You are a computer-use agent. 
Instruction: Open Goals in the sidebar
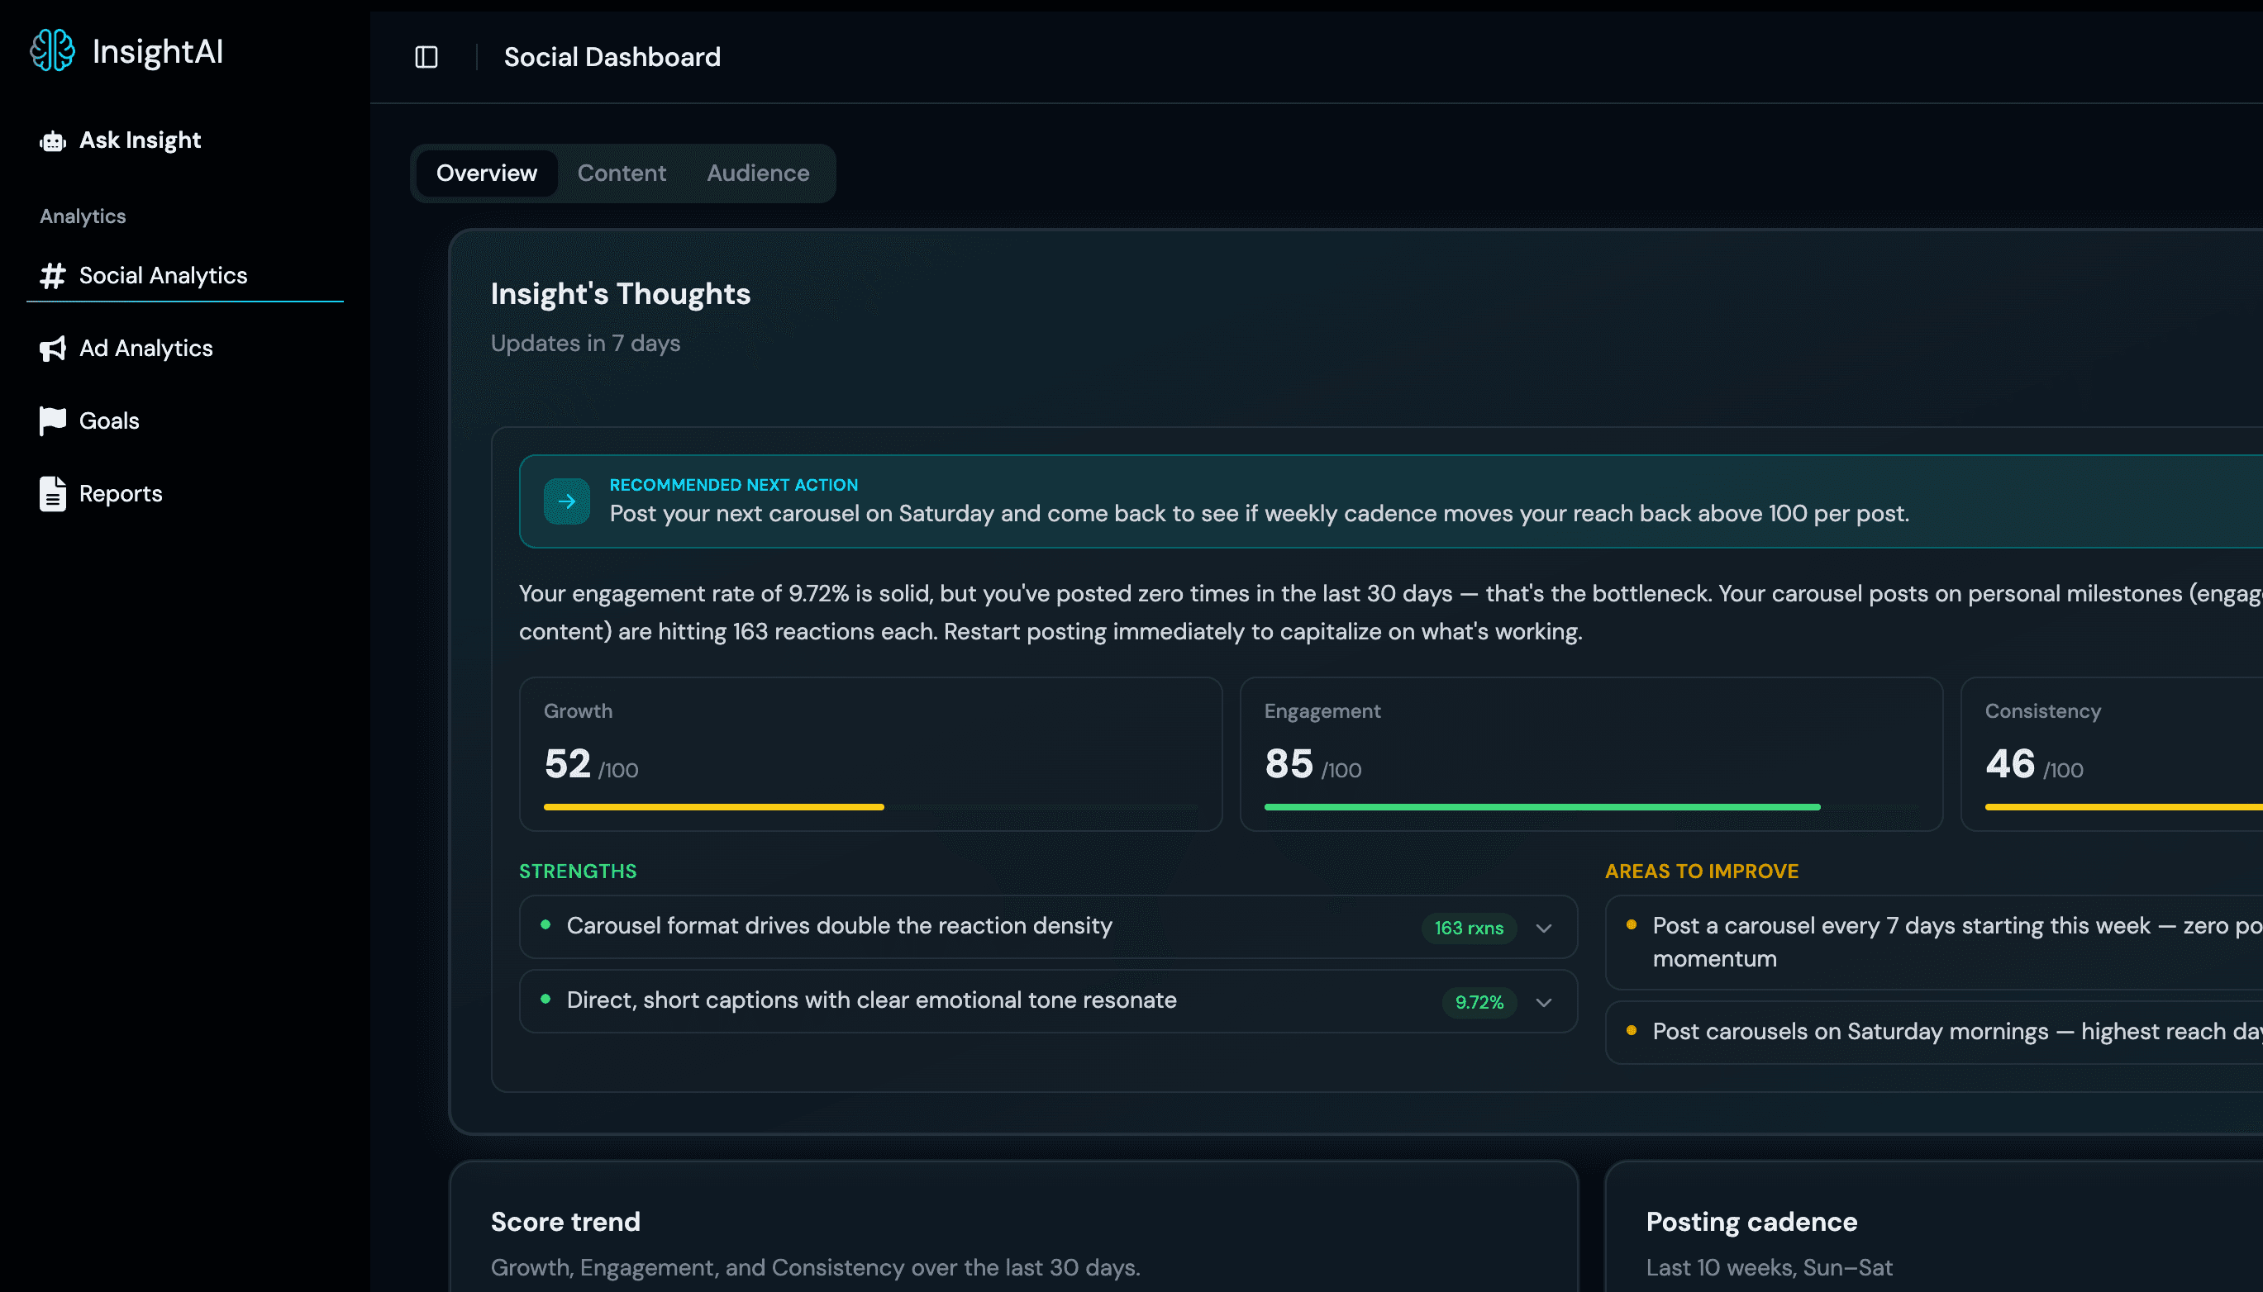(x=184, y=421)
